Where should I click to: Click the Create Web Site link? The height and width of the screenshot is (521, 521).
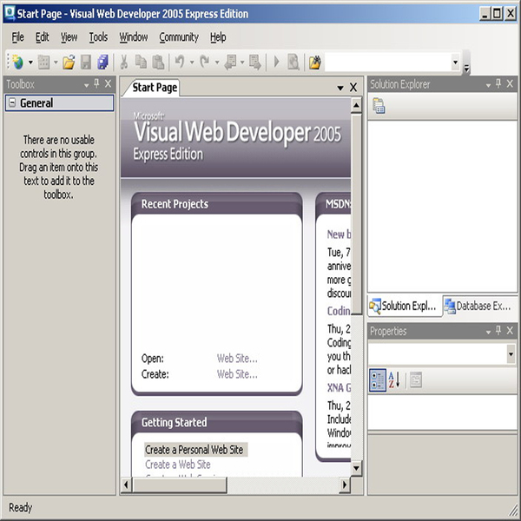pos(237,374)
